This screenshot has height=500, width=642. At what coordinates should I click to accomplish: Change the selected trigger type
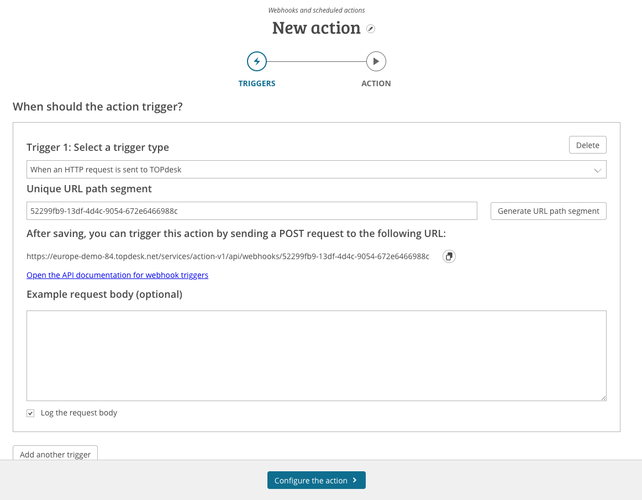pyautogui.click(x=316, y=170)
